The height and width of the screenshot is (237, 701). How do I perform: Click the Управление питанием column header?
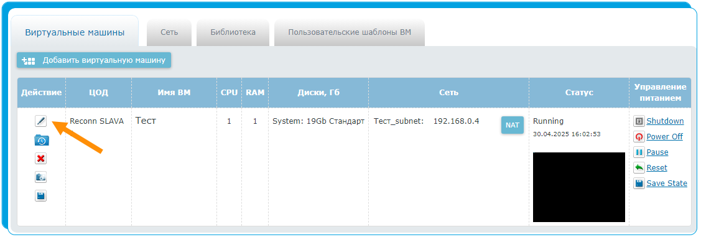(x=660, y=93)
